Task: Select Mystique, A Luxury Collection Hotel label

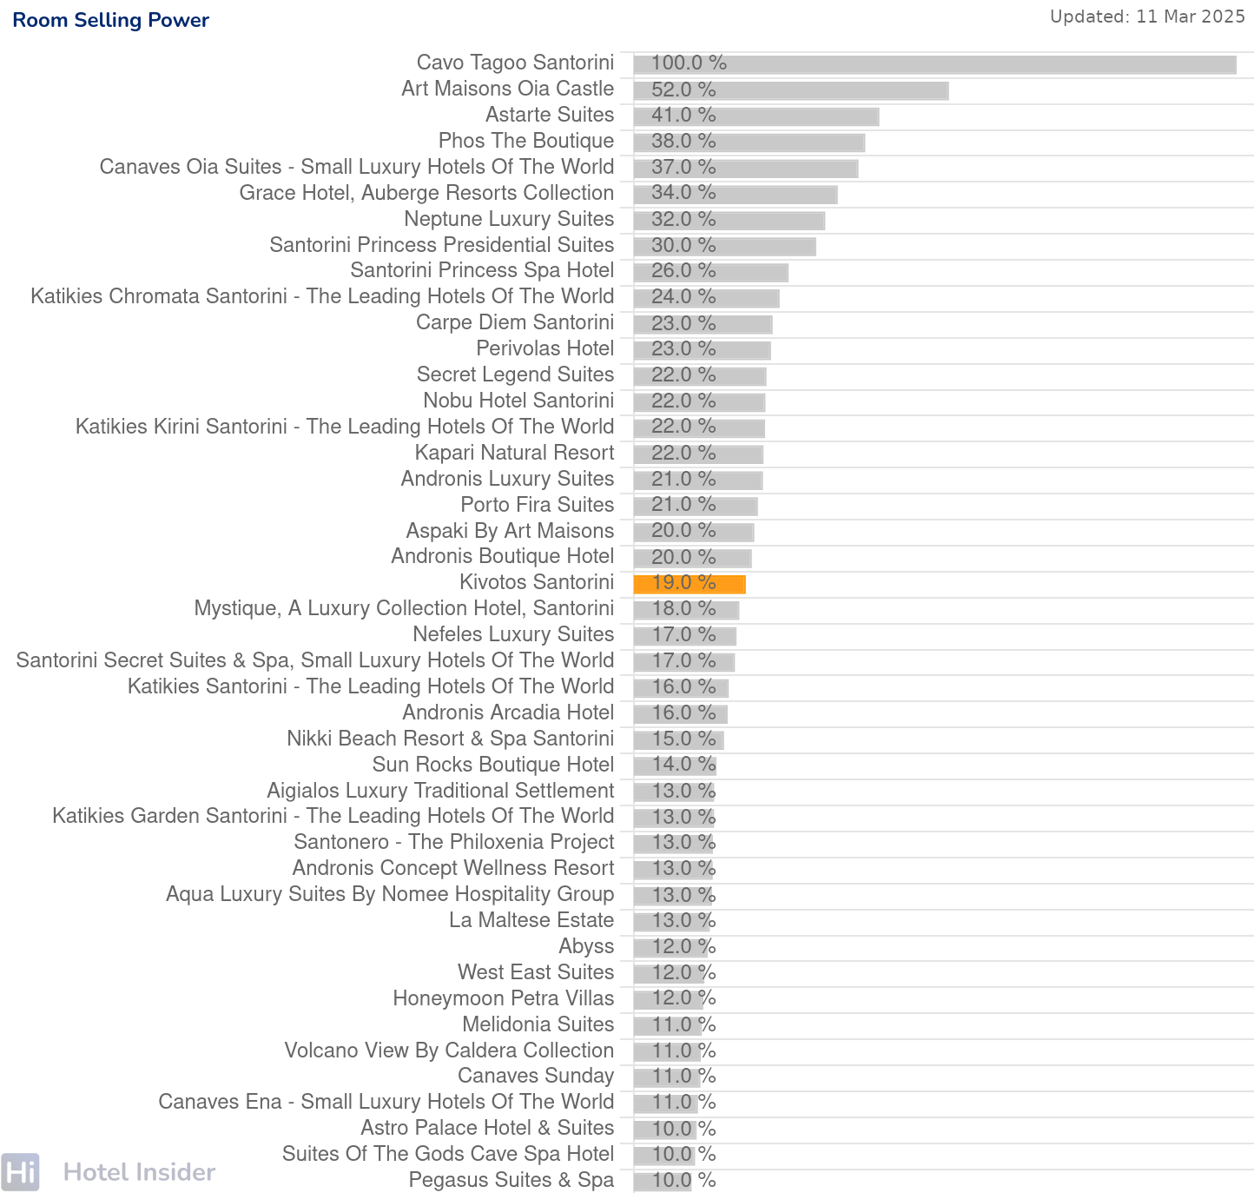Action: point(404,608)
